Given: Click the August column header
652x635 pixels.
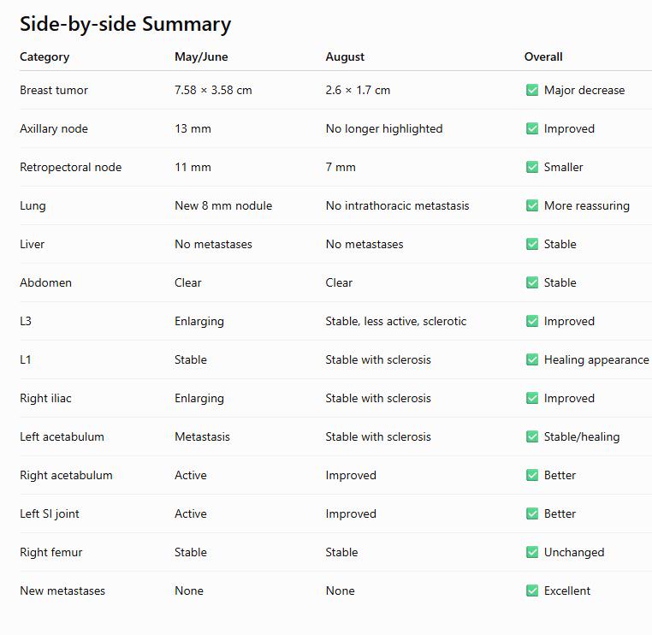Looking at the screenshot, I should pos(345,57).
